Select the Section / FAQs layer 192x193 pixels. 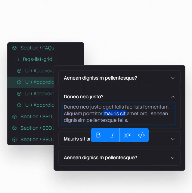point(46,48)
